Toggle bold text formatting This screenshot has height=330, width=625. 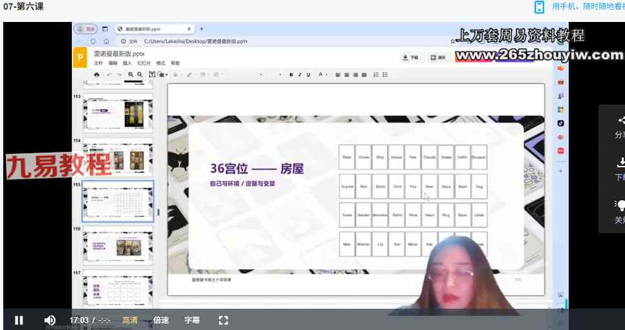pos(291,75)
